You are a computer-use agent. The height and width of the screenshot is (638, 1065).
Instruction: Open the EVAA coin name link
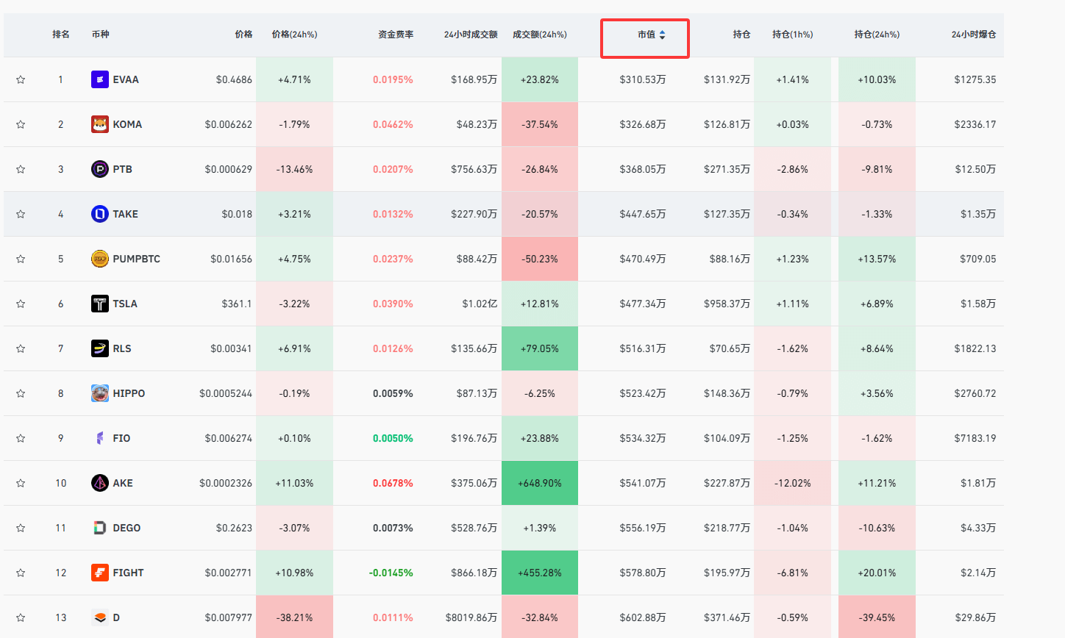[x=126, y=79]
